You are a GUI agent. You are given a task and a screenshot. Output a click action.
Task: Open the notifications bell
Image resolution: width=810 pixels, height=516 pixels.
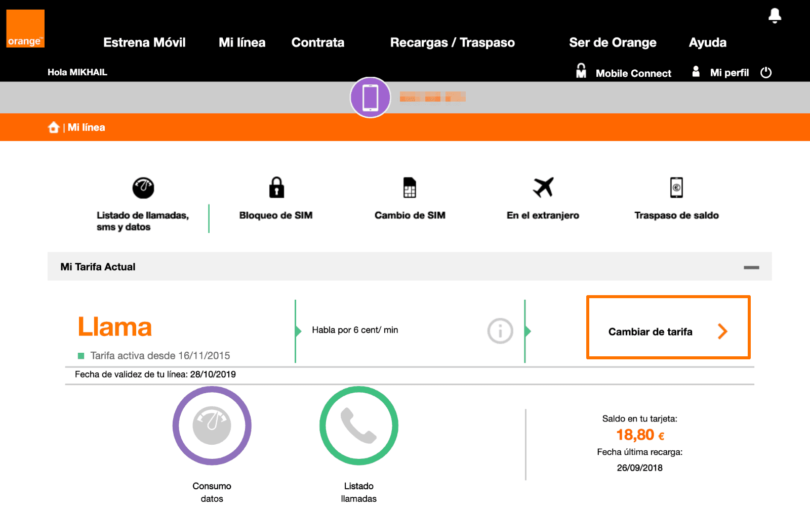(775, 16)
